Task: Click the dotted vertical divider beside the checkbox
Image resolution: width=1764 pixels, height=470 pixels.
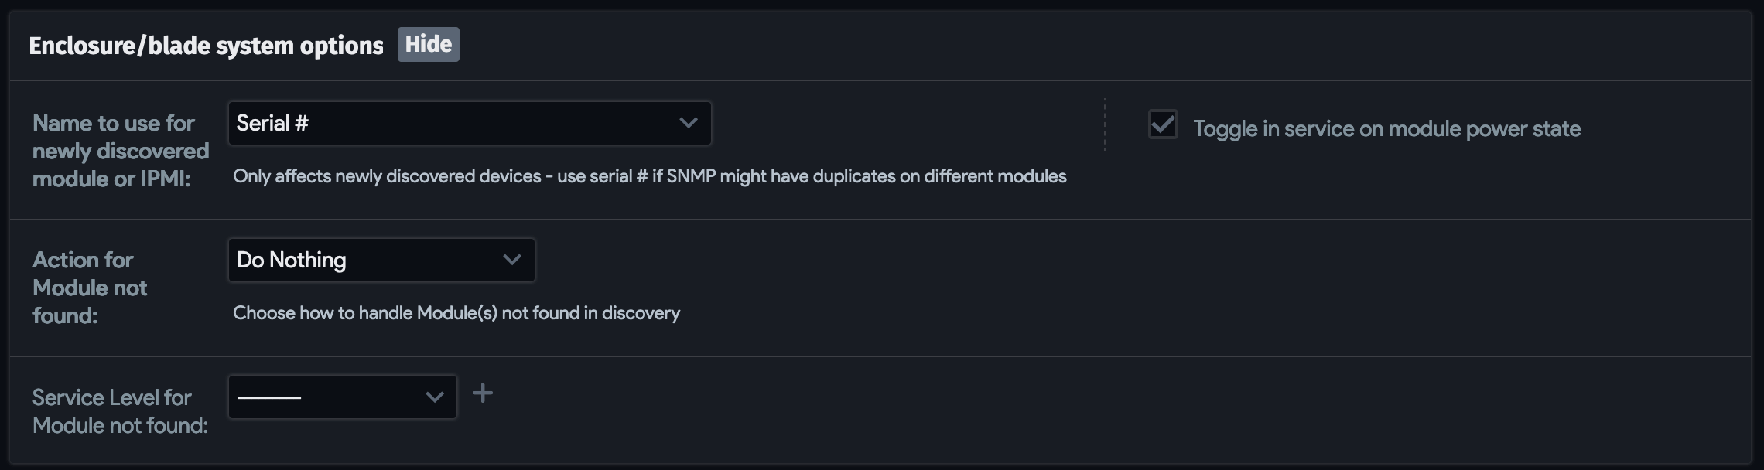Action: click(x=1104, y=124)
